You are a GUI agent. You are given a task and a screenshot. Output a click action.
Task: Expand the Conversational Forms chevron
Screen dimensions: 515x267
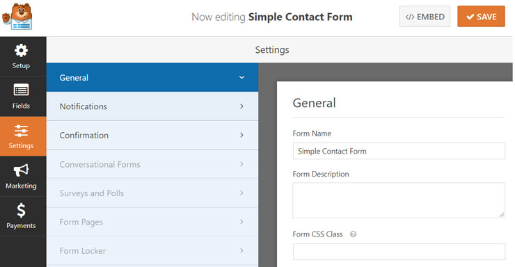point(241,164)
